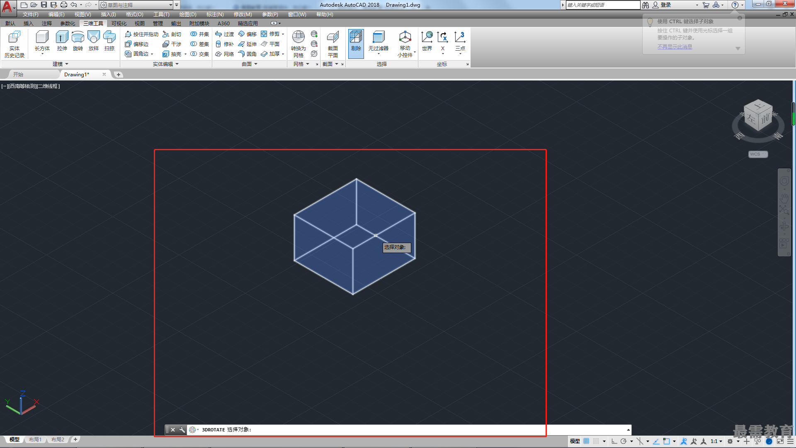Add a new drawing tab with plus button
This screenshot has height=448, width=796.
tap(119, 75)
